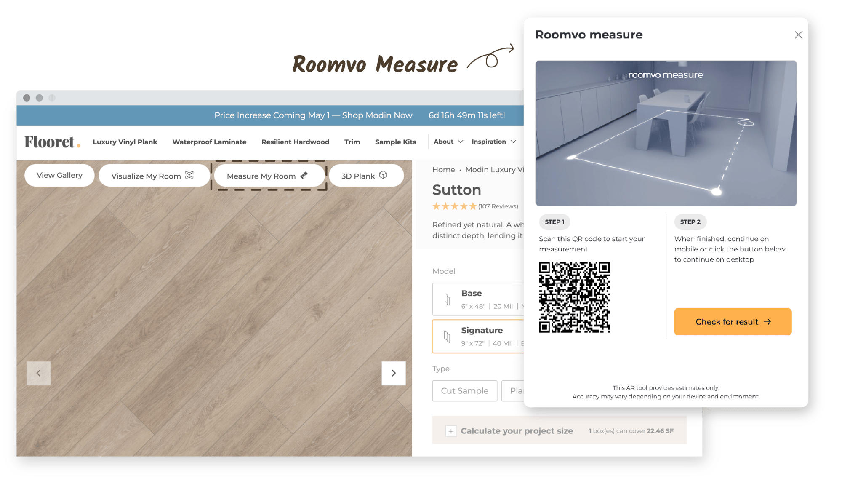
Task: Open Sample Kits menu item
Action: pyautogui.click(x=395, y=142)
